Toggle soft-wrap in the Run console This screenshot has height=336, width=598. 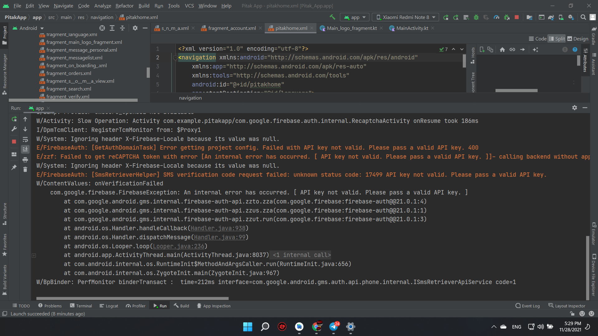[25, 139]
